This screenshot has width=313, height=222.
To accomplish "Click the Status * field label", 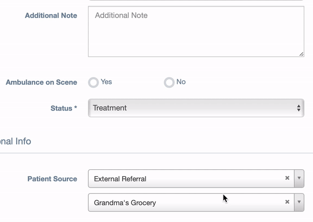I will [64, 108].
